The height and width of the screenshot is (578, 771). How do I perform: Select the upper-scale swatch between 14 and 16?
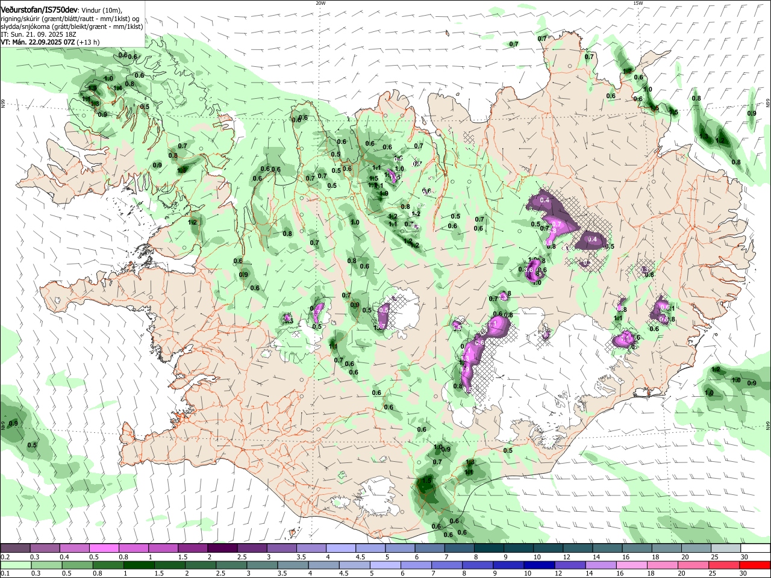pos(607,548)
